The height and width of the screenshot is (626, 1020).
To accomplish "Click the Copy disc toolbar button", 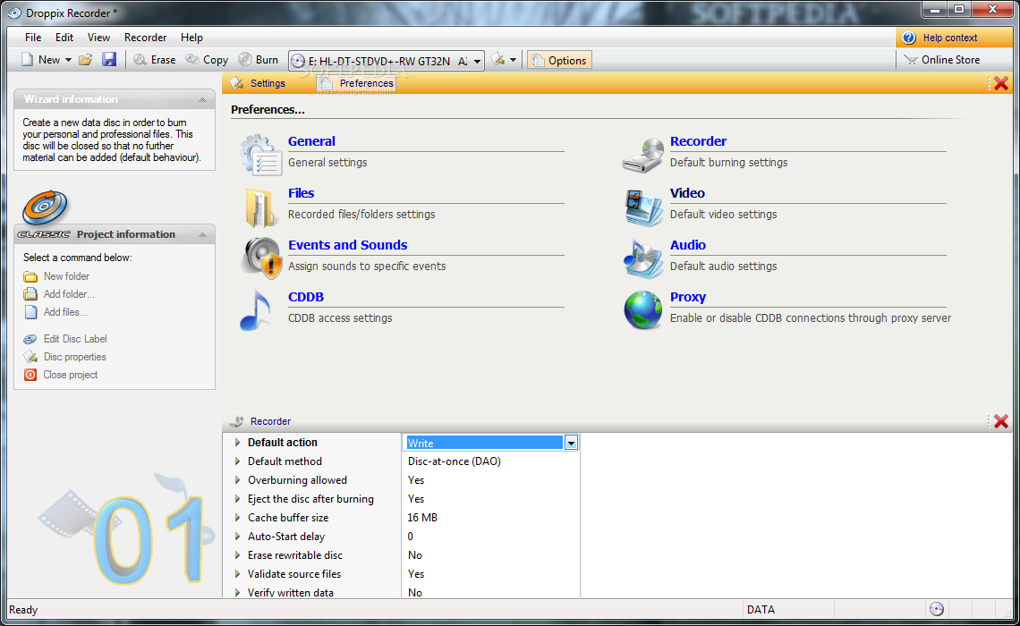I will [x=207, y=60].
